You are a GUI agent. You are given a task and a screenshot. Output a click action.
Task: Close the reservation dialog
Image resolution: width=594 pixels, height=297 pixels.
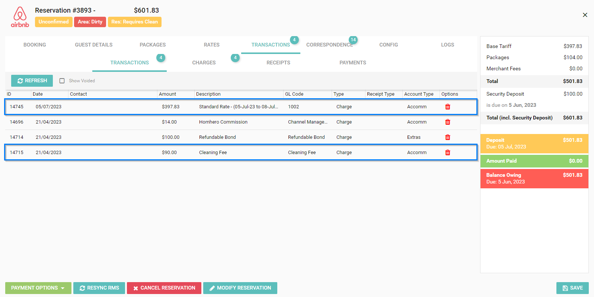point(585,15)
